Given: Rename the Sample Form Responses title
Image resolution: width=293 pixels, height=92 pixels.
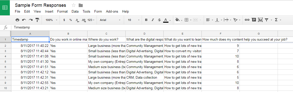Looking at the screenshot, I should point(41,5).
